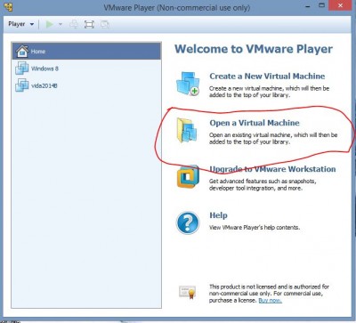Image resolution: width=356 pixels, height=323 pixels.
Task: Click the Welcome to VMware Player heading
Action: click(254, 49)
